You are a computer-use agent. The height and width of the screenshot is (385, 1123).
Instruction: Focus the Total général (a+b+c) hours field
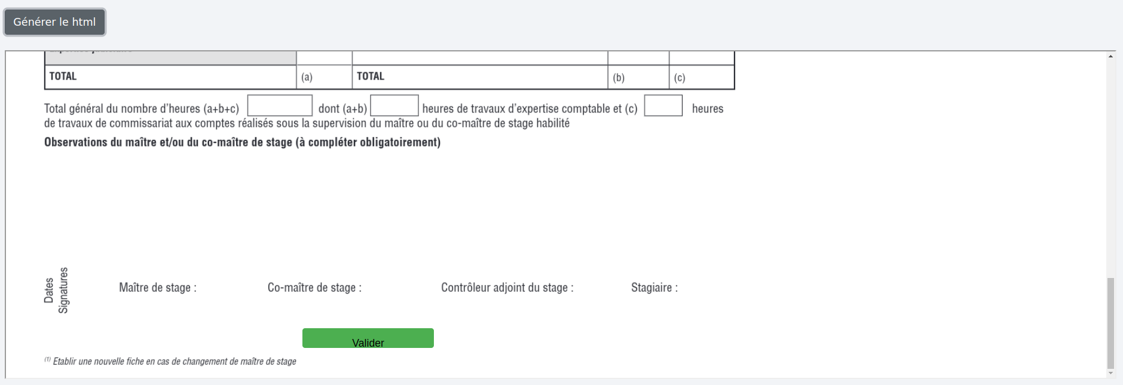point(280,106)
